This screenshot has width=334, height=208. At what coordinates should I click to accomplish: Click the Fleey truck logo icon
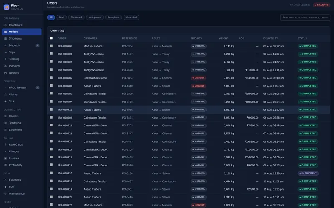point(6,7)
